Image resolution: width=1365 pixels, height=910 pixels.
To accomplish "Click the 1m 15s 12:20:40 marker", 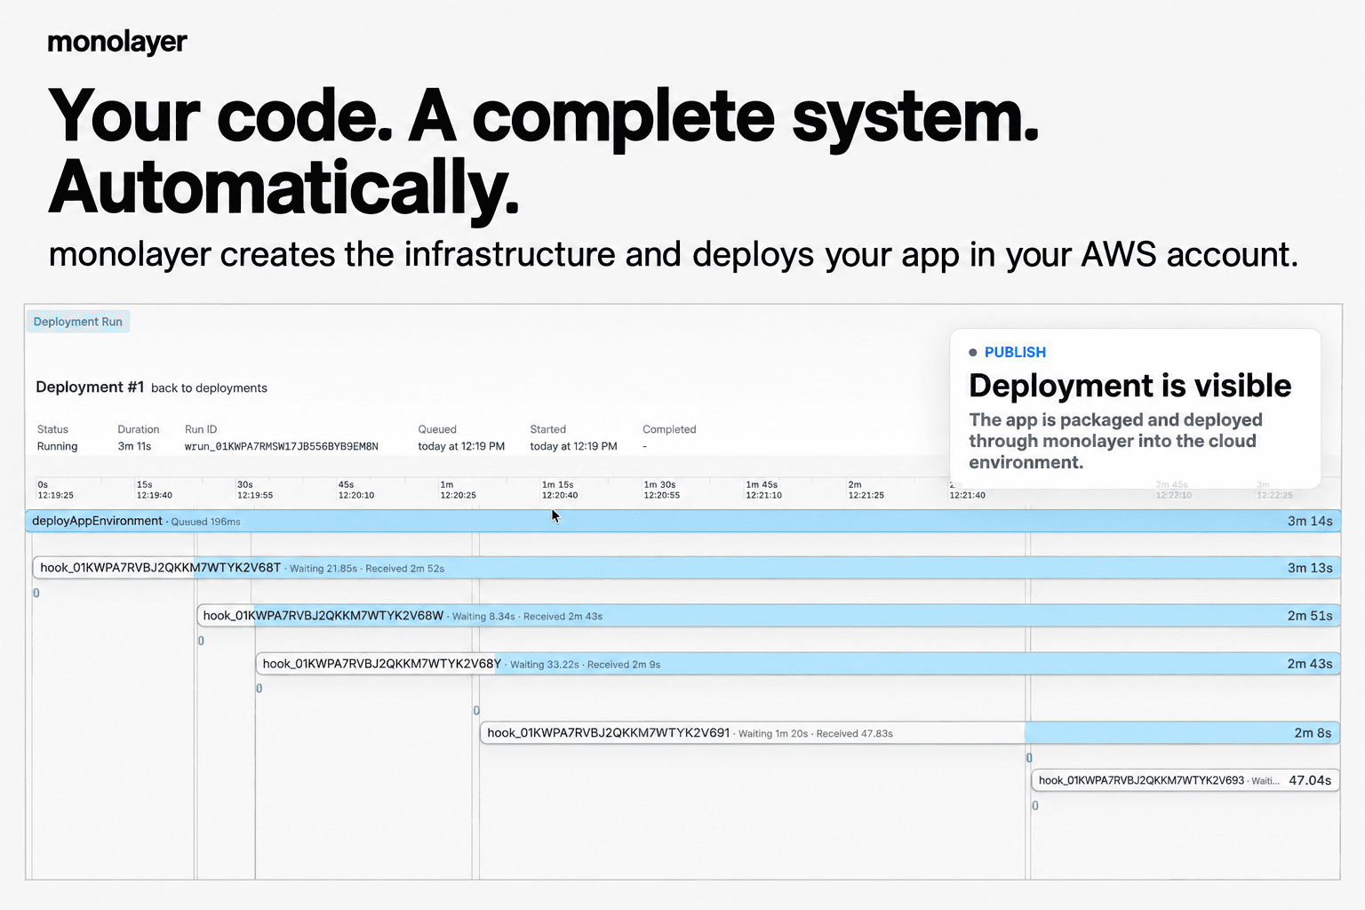I will [x=560, y=490].
